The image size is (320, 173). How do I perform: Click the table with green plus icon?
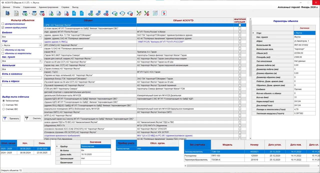[x=25, y=13]
